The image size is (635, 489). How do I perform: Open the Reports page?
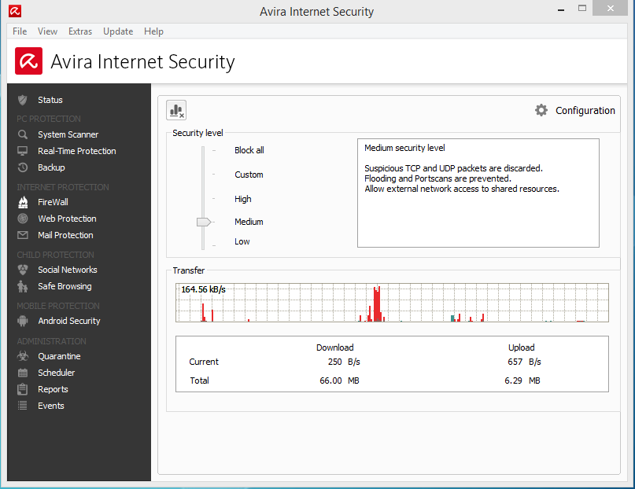53,389
